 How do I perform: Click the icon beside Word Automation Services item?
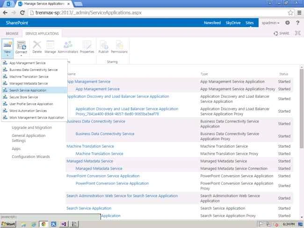pos(5,111)
